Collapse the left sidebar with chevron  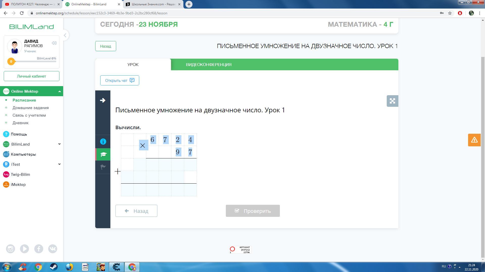65,35
